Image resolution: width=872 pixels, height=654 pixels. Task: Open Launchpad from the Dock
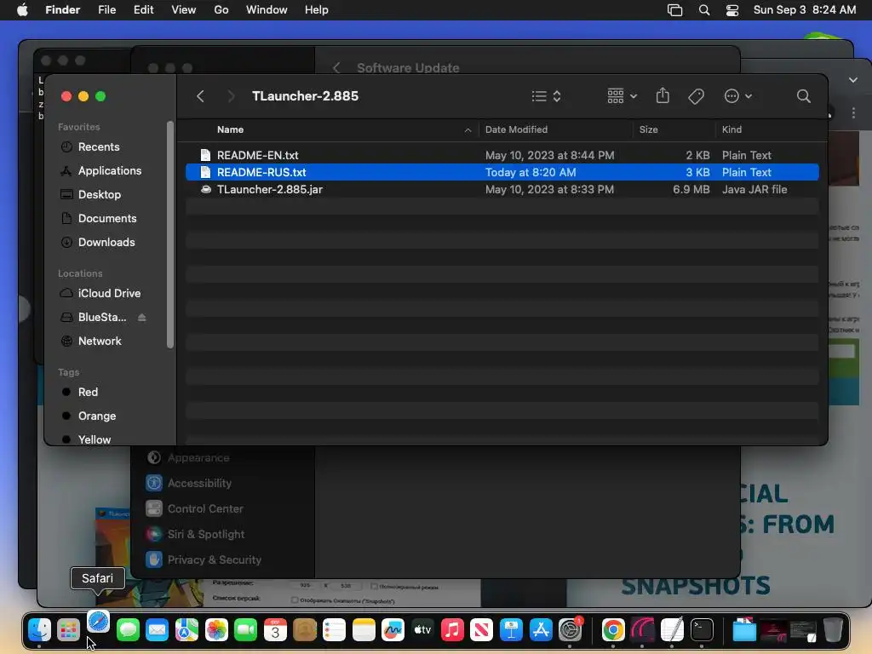(x=68, y=629)
